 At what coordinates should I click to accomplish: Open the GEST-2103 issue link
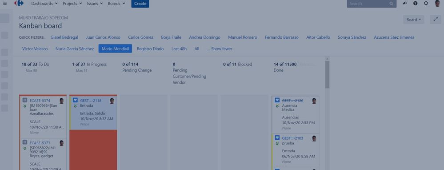tap(292, 138)
